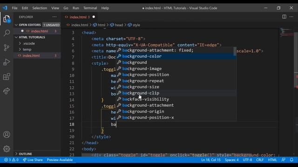Change indentation via Spaces: 4

point(232,160)
